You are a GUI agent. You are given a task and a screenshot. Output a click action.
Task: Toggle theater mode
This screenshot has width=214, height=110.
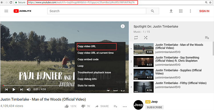click(116, 90)
